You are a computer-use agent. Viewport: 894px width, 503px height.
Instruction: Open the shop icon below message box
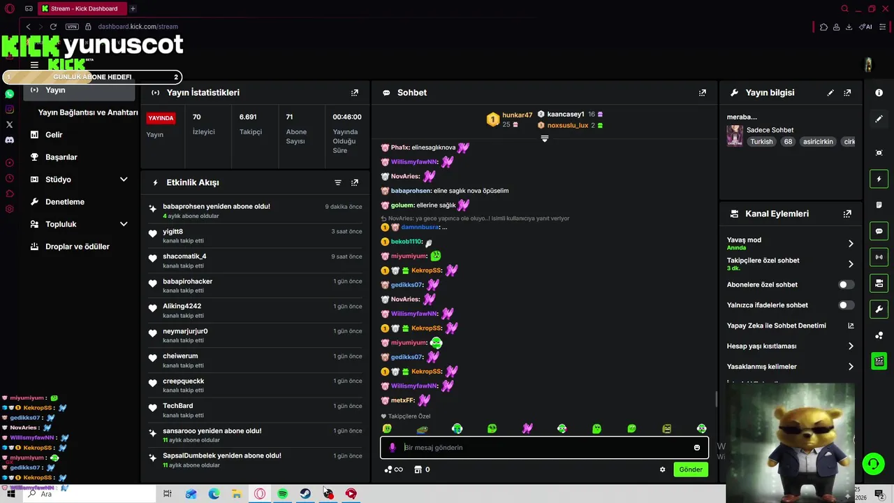(x=418, y=469)
